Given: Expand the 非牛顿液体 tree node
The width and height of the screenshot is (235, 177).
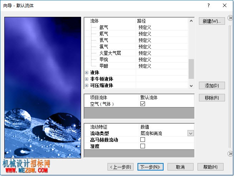Looking at the screenshot, I should (86, 79).
